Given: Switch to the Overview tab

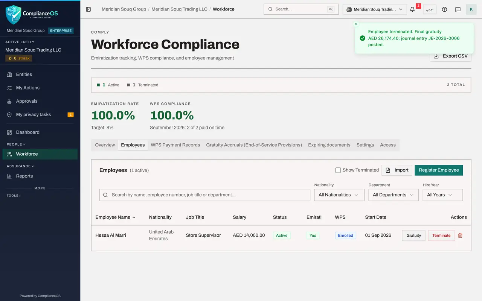Looking at the screenshot, I should [x=105, y=145].
